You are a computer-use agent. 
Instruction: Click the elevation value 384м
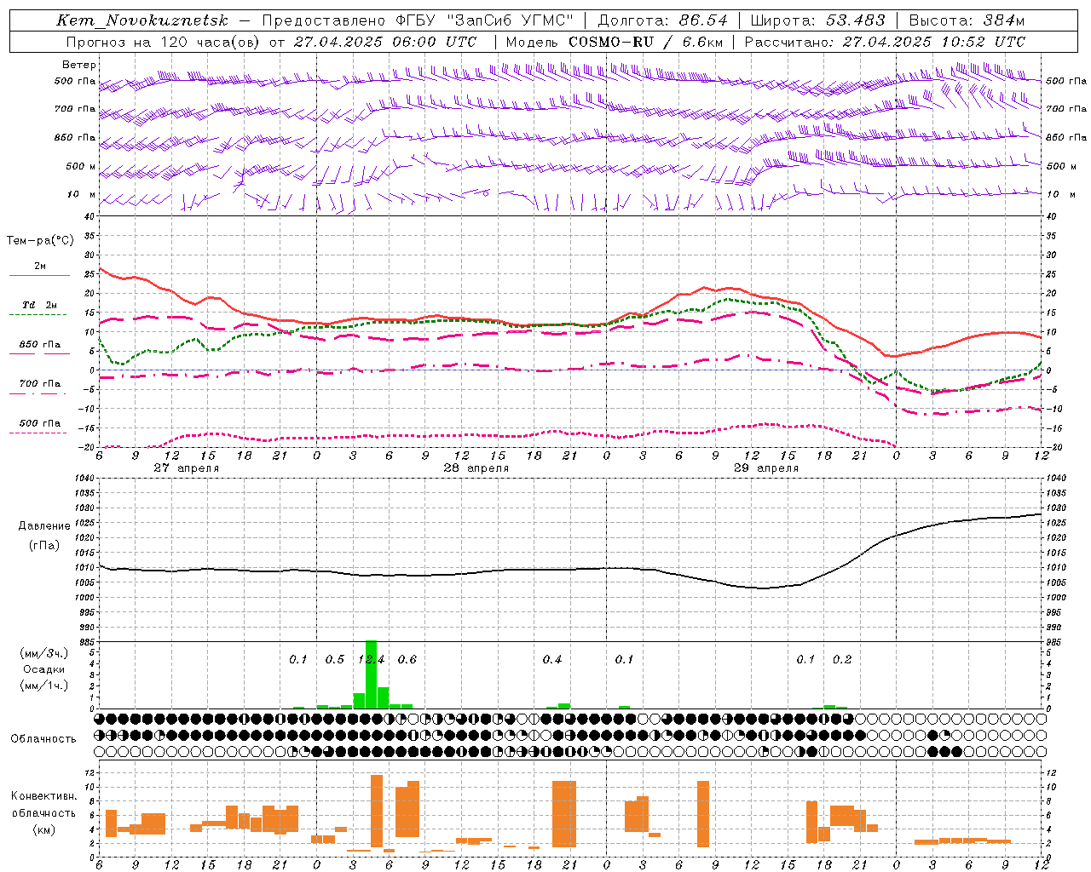point(1003,20)
